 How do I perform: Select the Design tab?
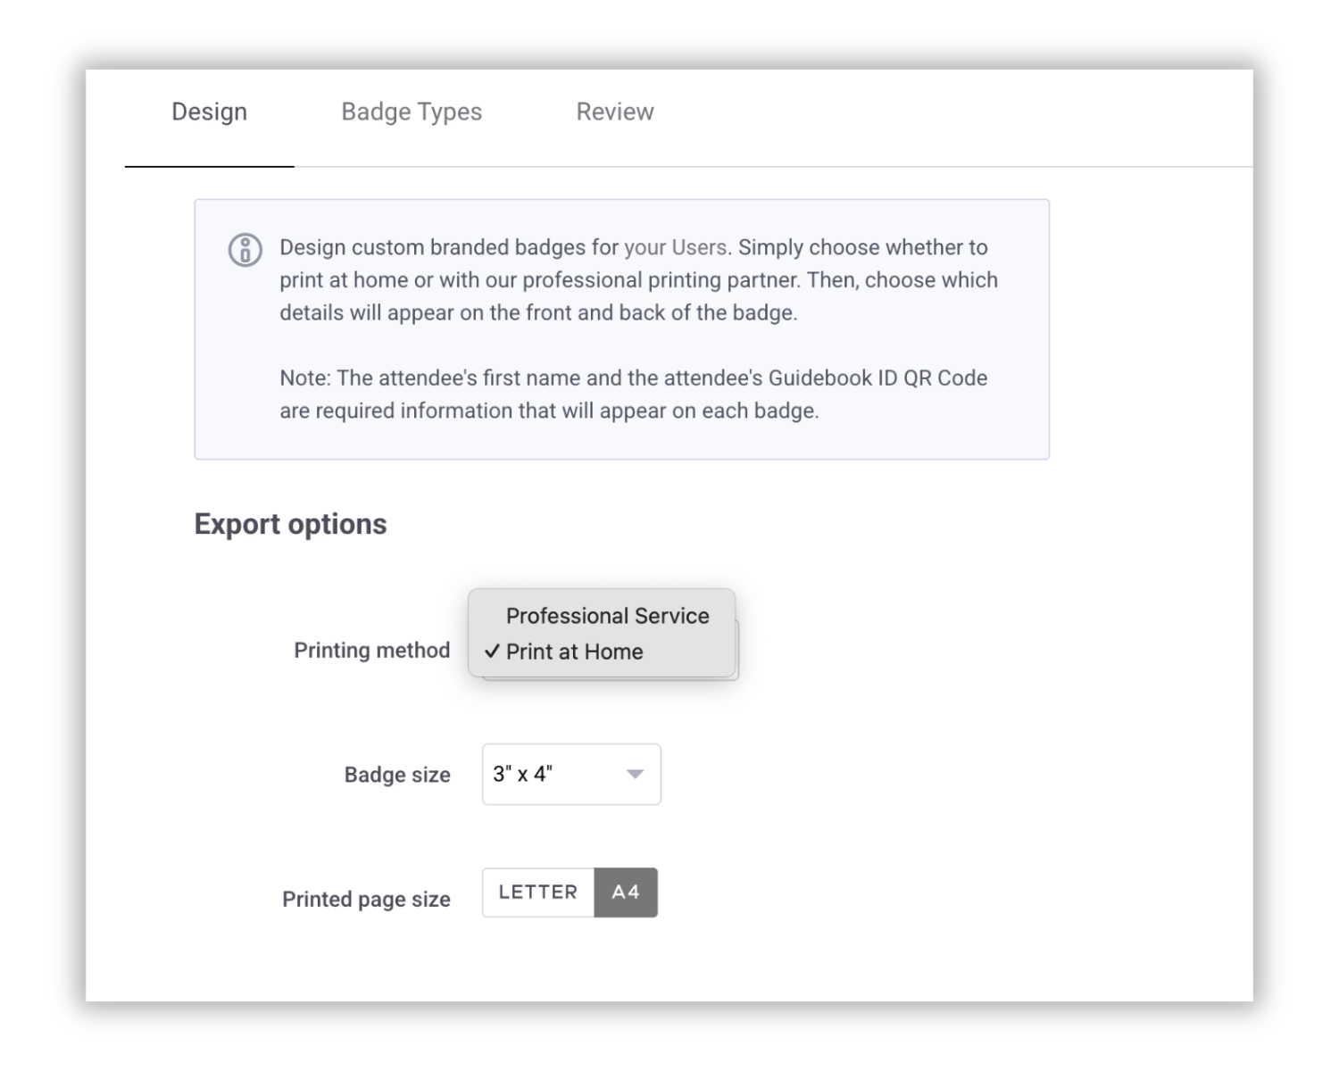209,111
